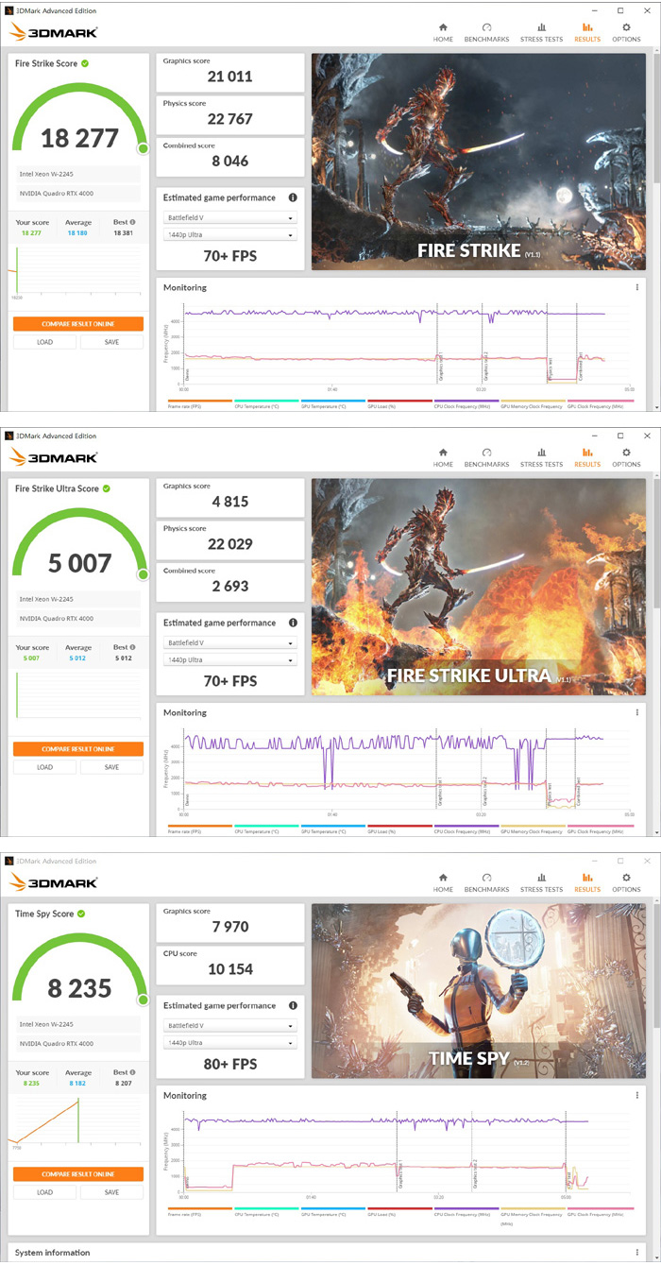
Task: Toggle Frame rate (FPS) legend in Fire Strike monitoring
Action: [x=198, y=403]
